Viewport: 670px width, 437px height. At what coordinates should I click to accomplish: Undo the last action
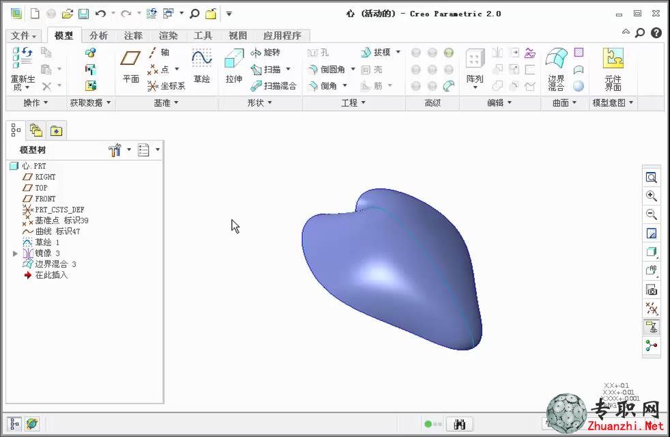click(100, 14)
